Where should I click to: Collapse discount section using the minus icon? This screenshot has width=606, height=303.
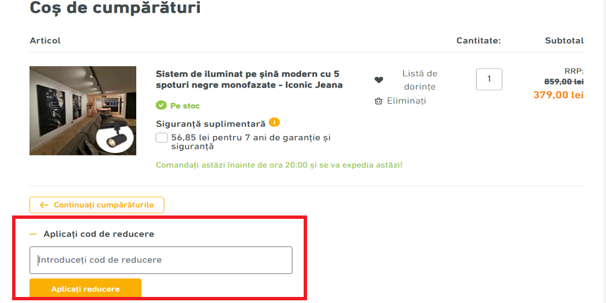pos(33,234)
